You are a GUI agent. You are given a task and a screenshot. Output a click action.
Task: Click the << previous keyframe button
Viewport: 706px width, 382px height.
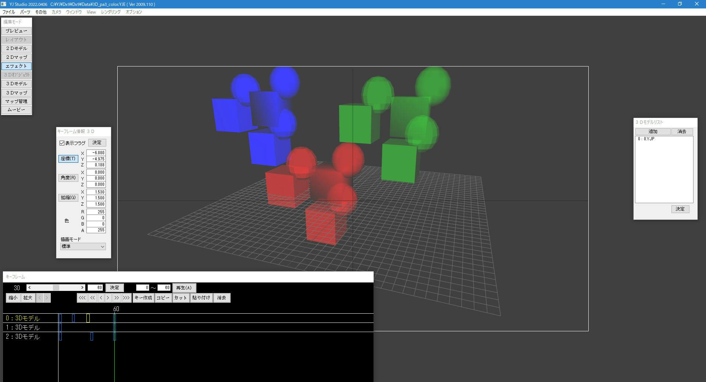[x=92, y=298]
